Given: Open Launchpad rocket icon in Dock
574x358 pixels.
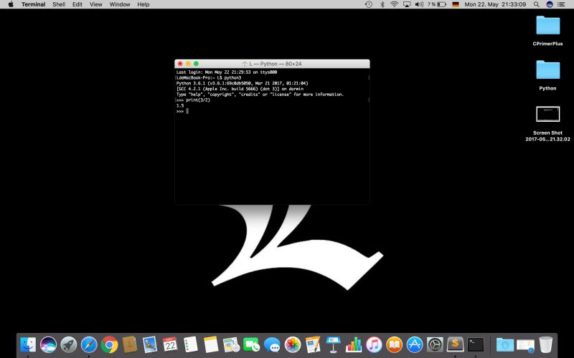Looking at the screenshot, I should pos(68,344).
